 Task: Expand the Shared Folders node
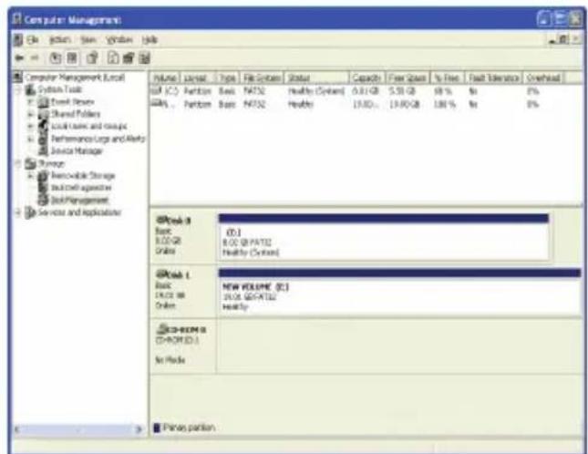(x=31, y=114)
